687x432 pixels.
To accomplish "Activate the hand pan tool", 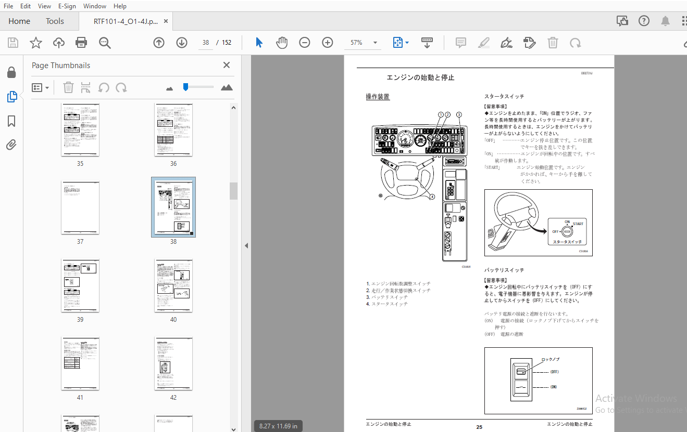I will pyautogui.click(x=282, y=43).
